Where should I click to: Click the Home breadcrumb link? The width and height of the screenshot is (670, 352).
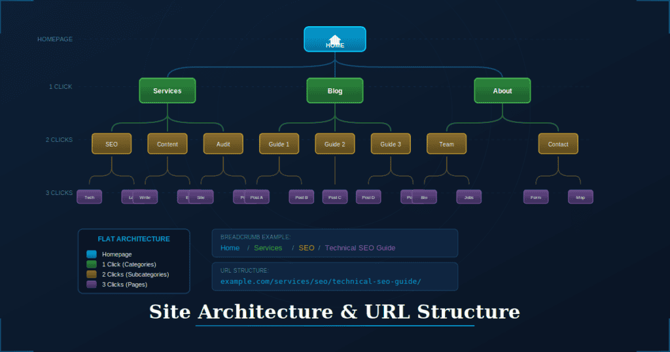[230, 248]
